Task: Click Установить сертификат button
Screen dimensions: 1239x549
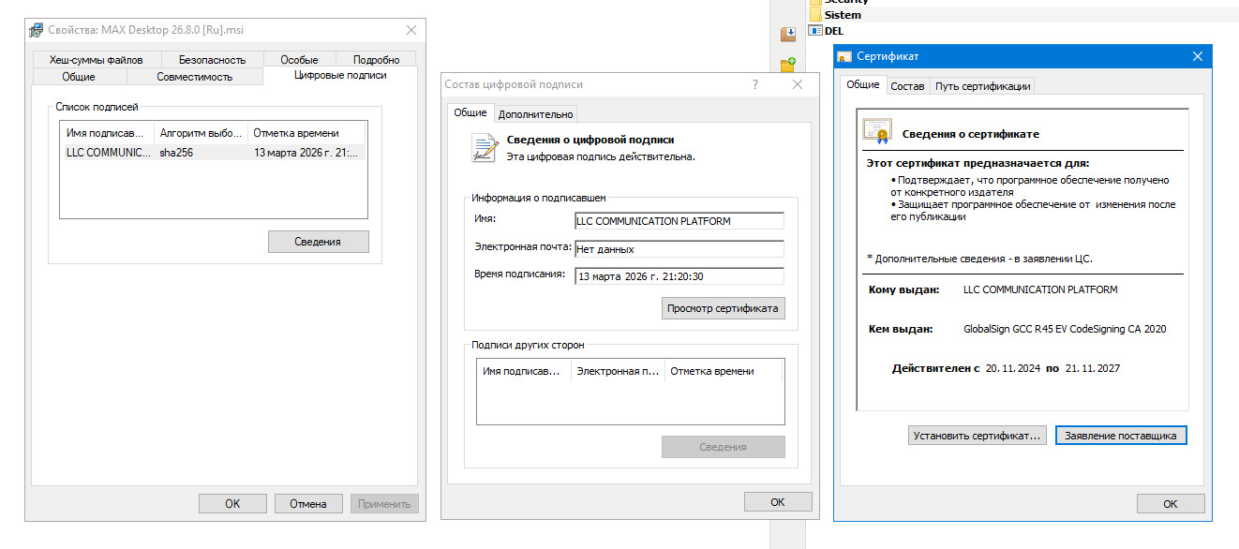Action: (x=978, y=436)
